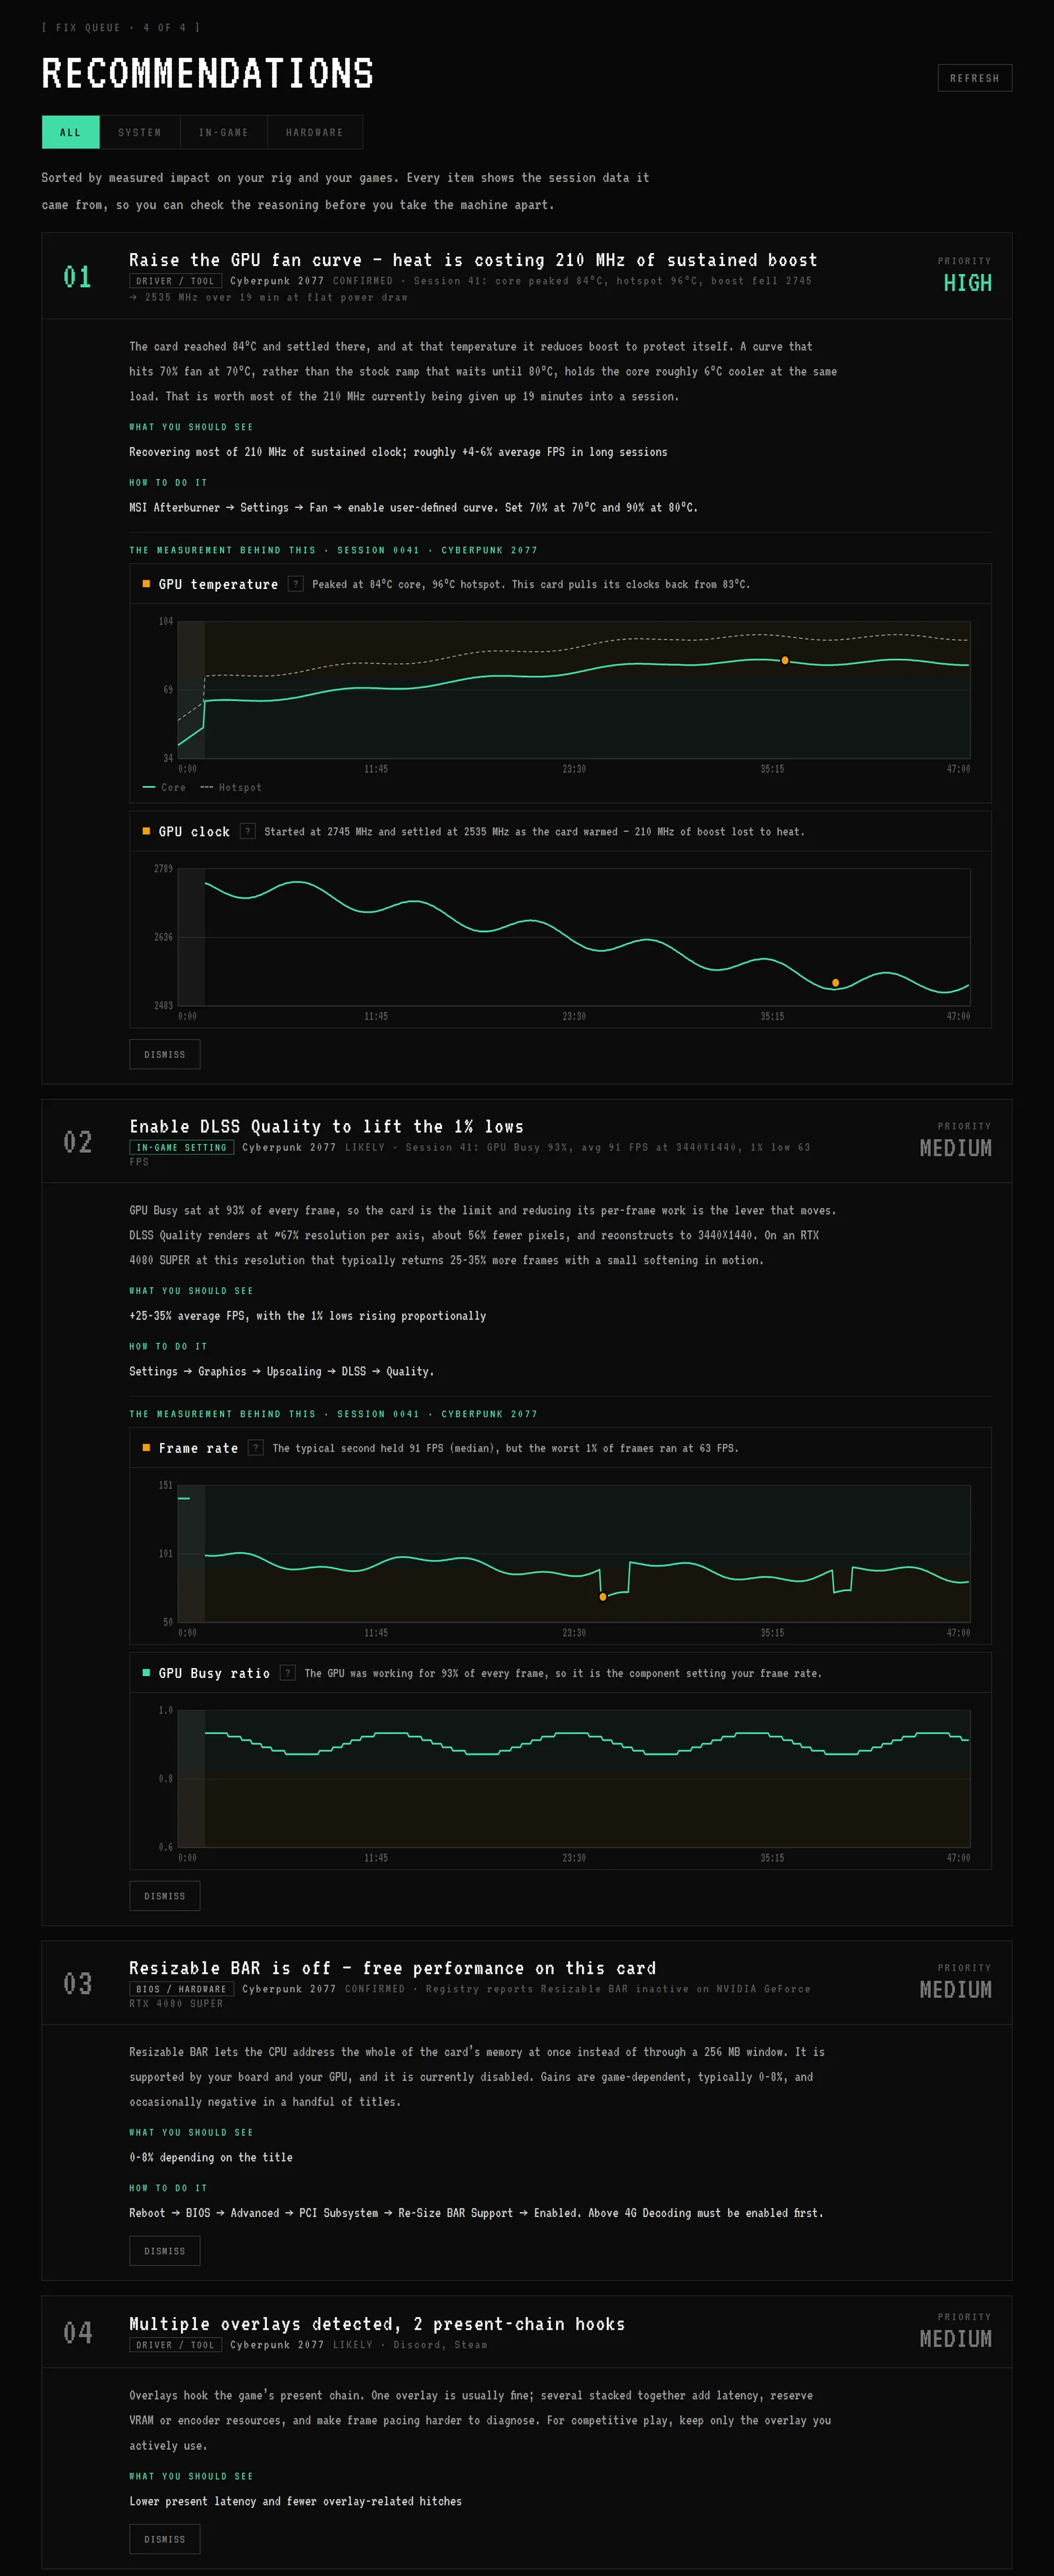
Task: Click the orange marker on GPU clock chart
Action: tap(836, 983)
